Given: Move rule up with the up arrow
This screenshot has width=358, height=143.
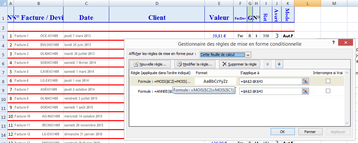Looking at the screenshot, I should pyautogui.click(x=268, y=64).
